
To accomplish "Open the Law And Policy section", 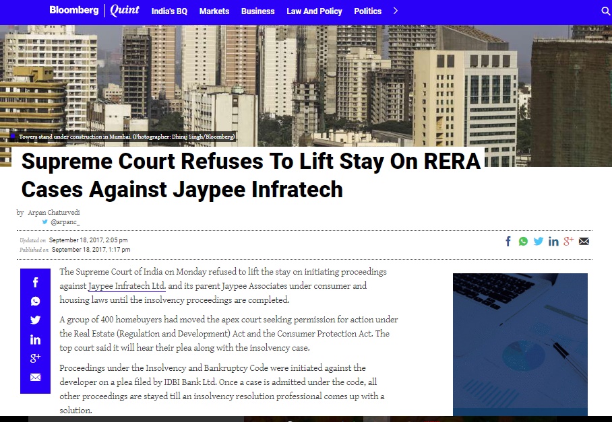I will (314, 11).
